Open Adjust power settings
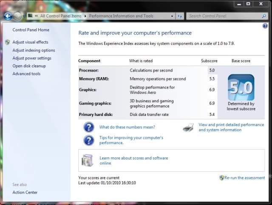The width and height of the screenshot is (272, 205). (x=32, y=58)
